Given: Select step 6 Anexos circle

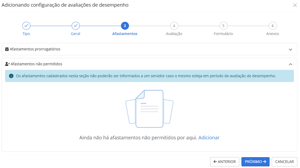Looking at the screenshot, I should tap(273, 26).
